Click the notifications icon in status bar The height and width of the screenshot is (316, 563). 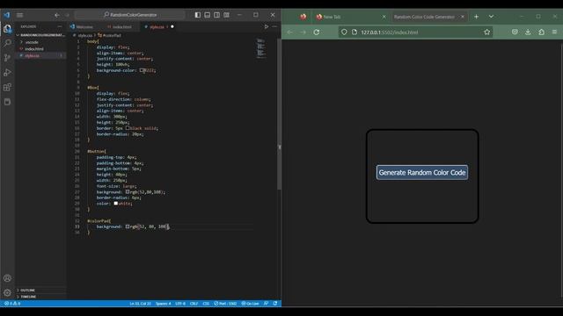(275, 304)
